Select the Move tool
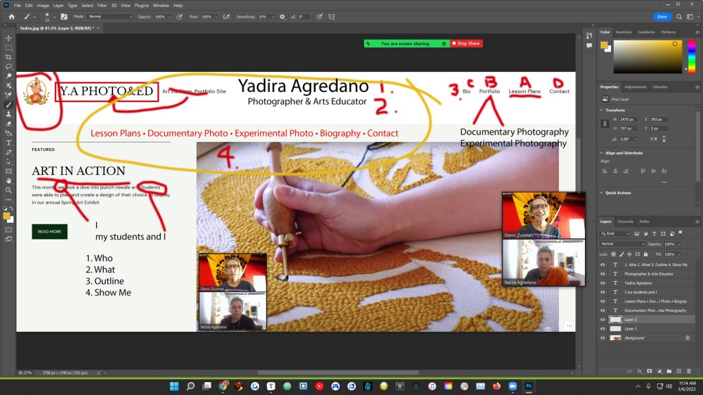Image resolution: width=703 pixels, height=395 pixels. pyautogui.click(x=9, y=38)
